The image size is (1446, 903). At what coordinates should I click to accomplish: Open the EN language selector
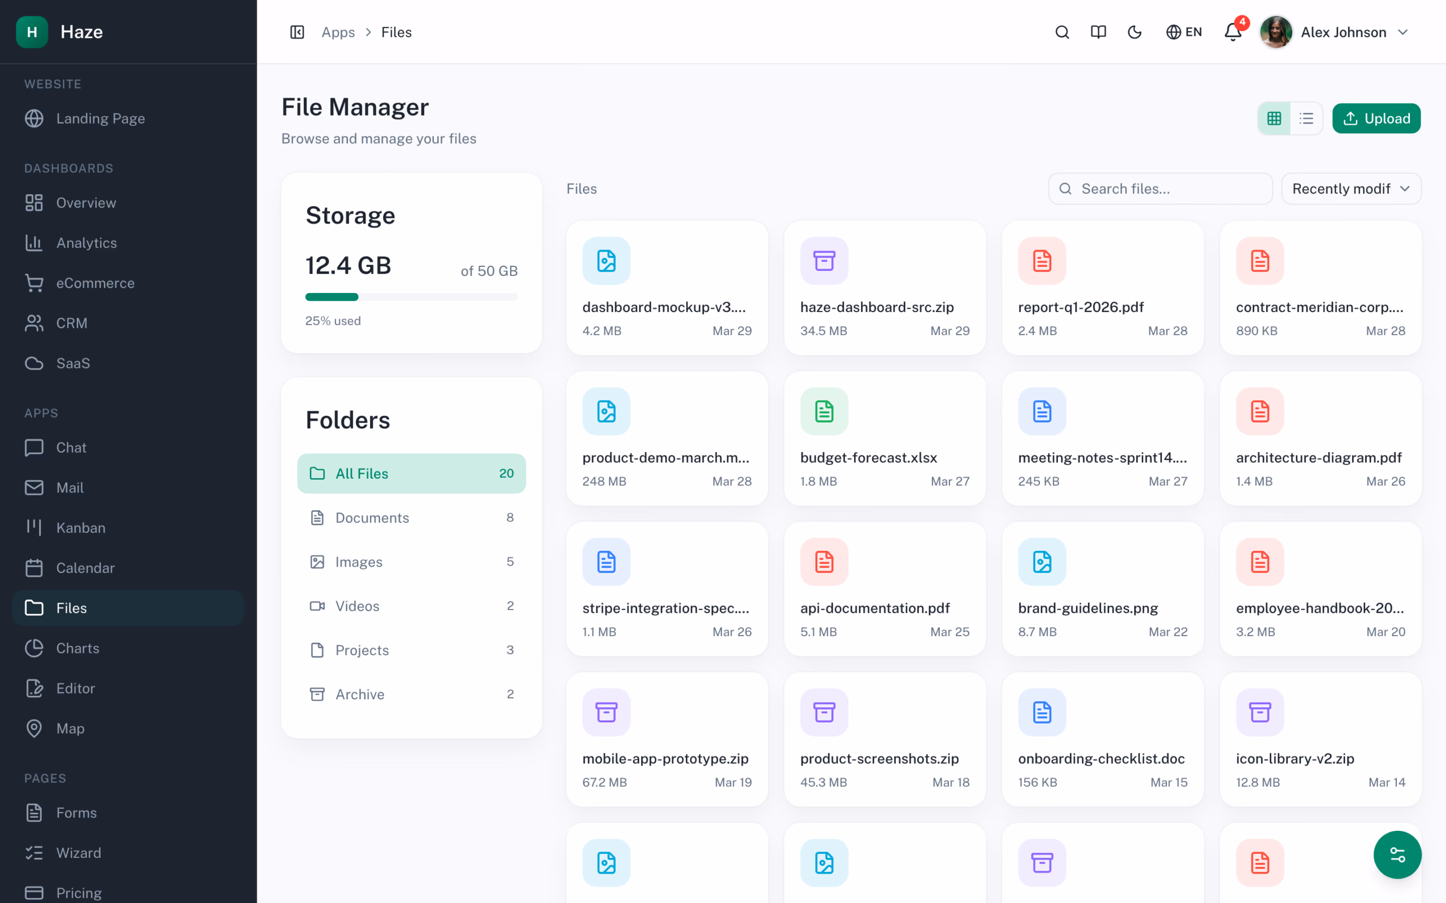point(1184,32)
